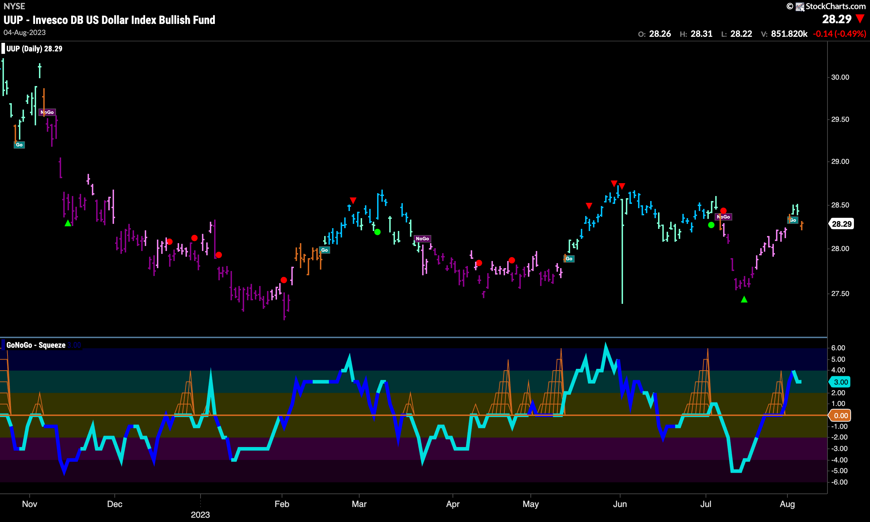The height and width of the screenshot is (522, 870).
Task: Click the red down arrow beside 28.29 price
Action: click(860, 19)
